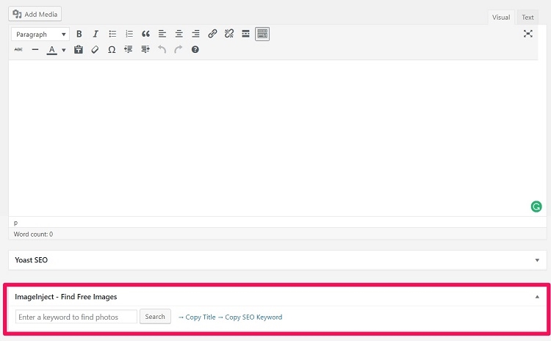Screen dimensions: 551x341
Task: Open the text color picker arrow
Action: coord(64,50)
